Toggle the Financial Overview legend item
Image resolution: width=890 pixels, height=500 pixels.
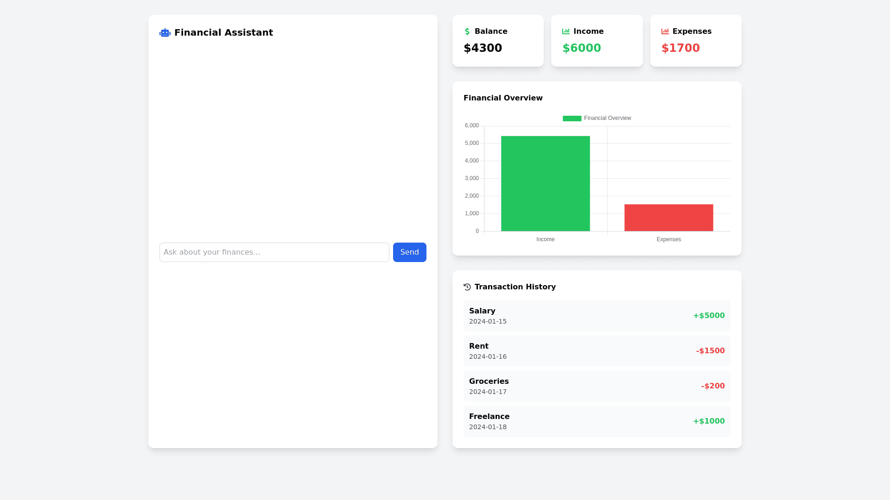607,118
